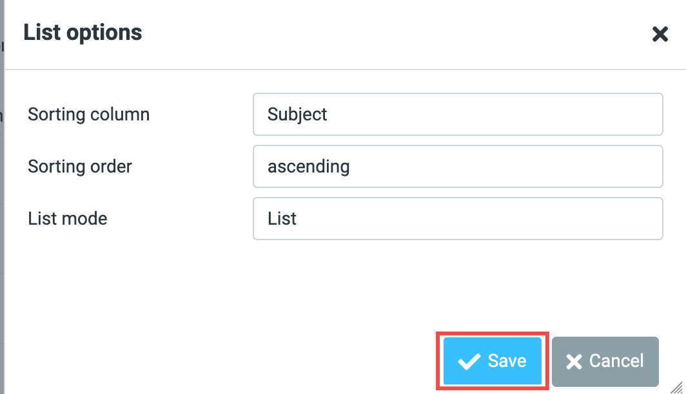Click the X icon on Cancel
The image size is (686, 394).
click(x=573, y=362)
